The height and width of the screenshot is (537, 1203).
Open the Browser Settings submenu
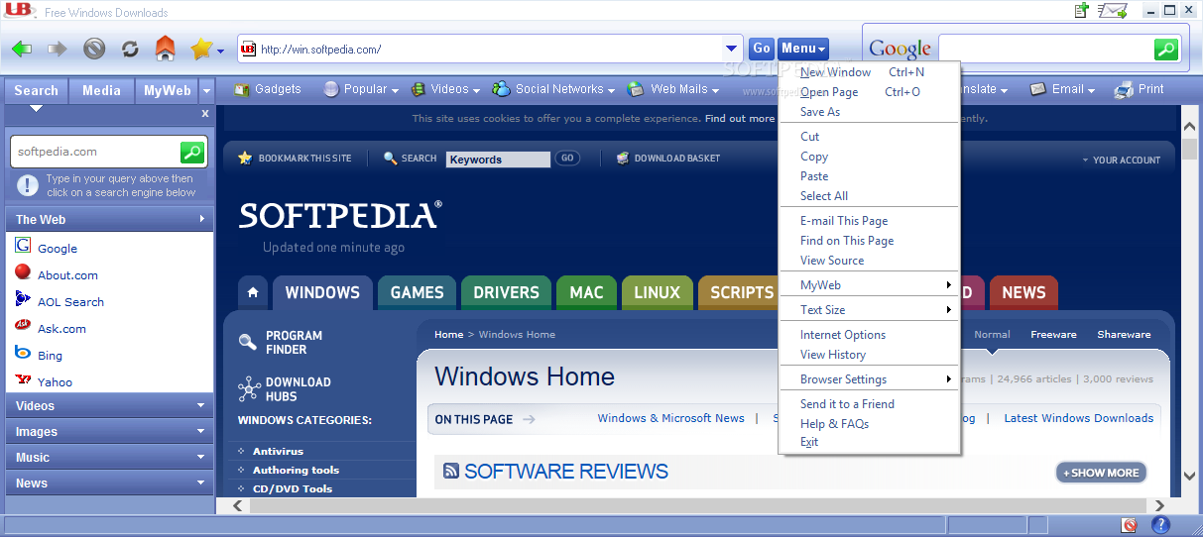pyautogui.click(x=869, y=379)
